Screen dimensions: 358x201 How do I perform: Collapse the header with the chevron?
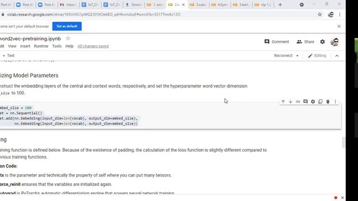(337, 56)
